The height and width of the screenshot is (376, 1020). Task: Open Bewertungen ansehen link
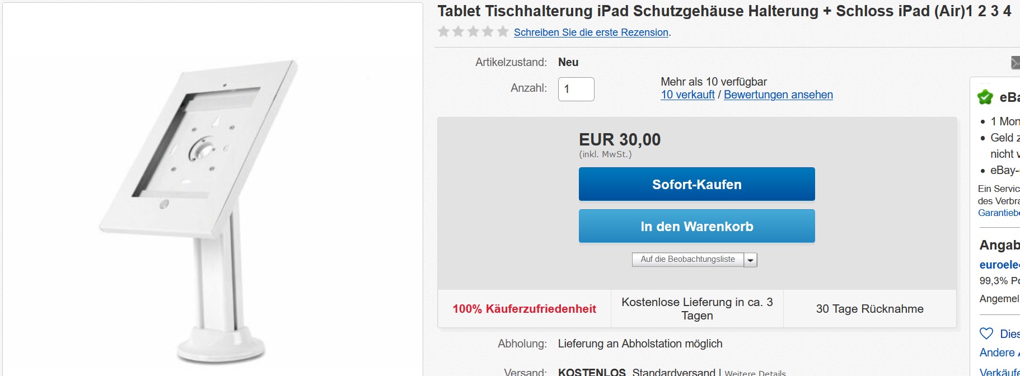778,95
